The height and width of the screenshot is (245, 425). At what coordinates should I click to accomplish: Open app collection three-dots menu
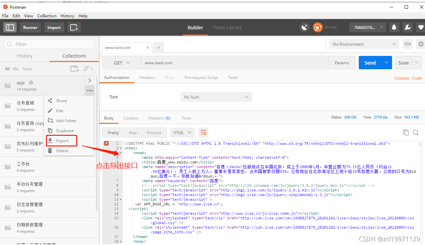pyautogui.click(x=90, y=91)
